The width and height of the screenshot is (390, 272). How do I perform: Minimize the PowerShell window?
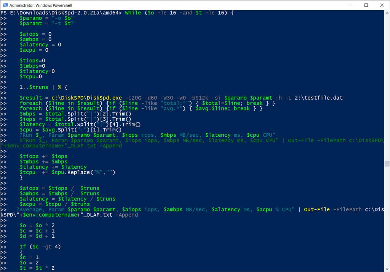click(x=351, y=5)
